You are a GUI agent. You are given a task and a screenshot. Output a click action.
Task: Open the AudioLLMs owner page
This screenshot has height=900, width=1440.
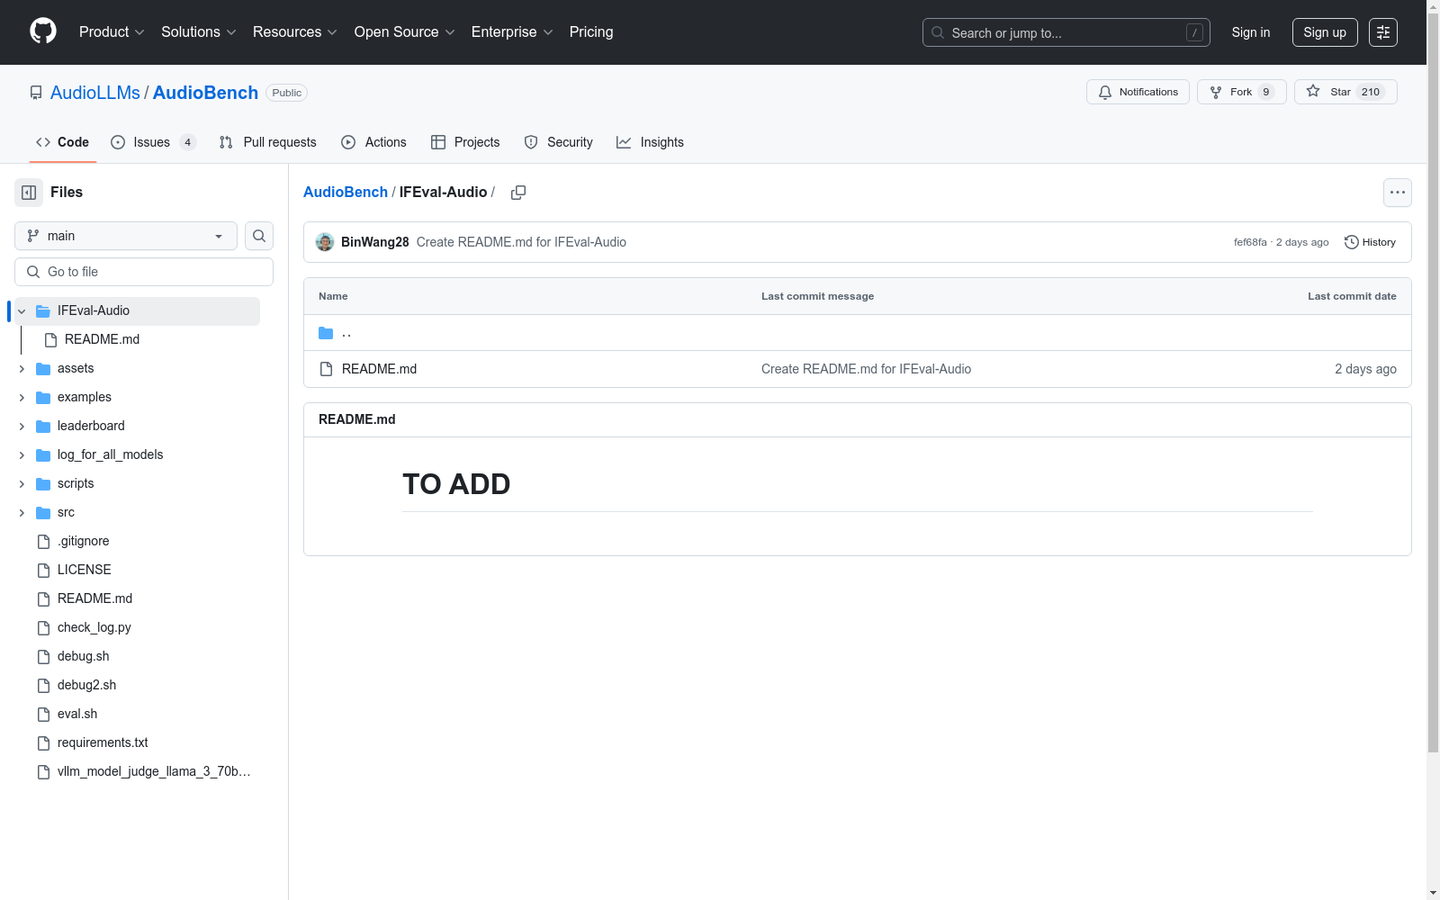pyautogui.click(x=95, y=93)
